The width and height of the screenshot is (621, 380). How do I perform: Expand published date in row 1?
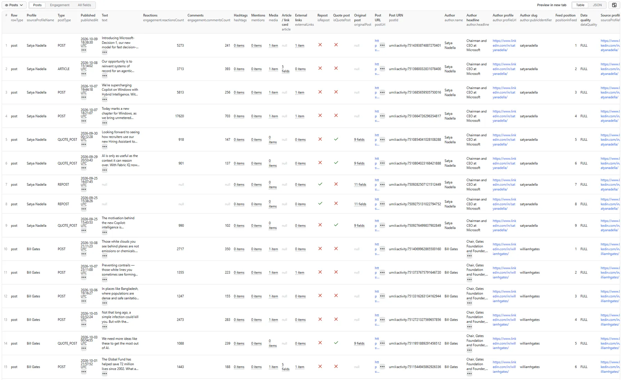83,50
